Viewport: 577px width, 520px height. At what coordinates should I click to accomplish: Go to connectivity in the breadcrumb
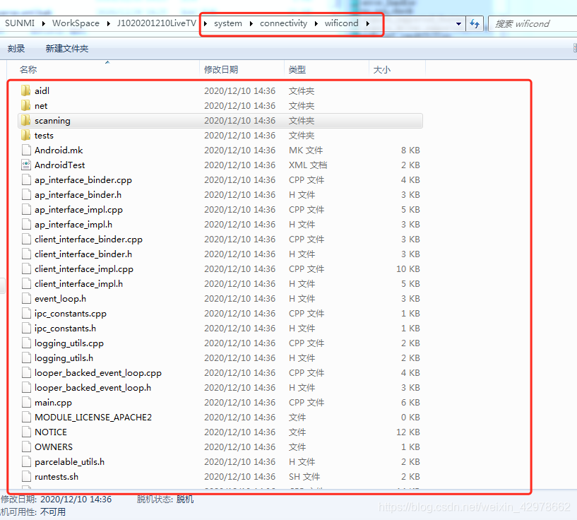pyautogui.click(x=283, y=23)
